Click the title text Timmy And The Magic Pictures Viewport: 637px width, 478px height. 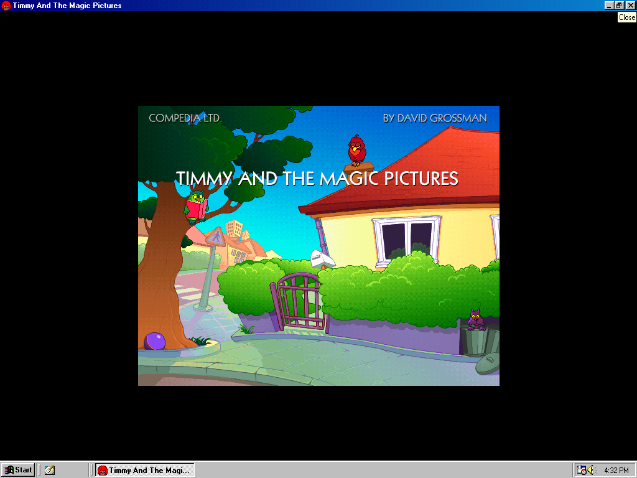click(x=317, y=179)
